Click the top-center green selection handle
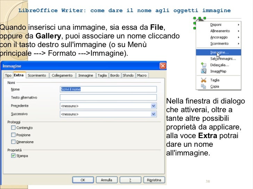 pos(199,18)
